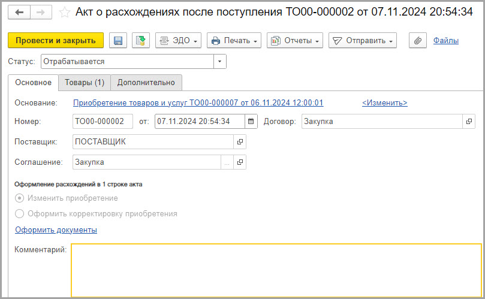Click the Номер field ТО00-000002
The width and height of the screenshot is (485, 299).
(103, 121)
